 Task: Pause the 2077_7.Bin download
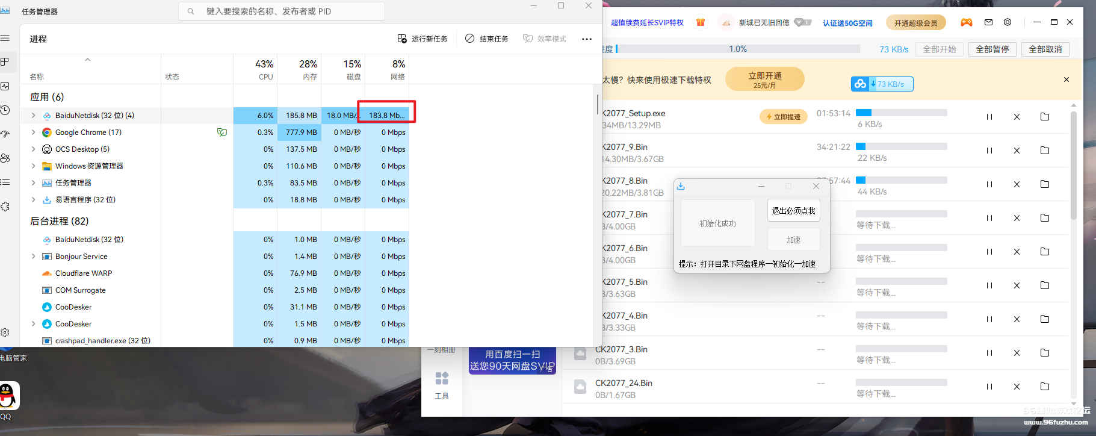(989, 218)
